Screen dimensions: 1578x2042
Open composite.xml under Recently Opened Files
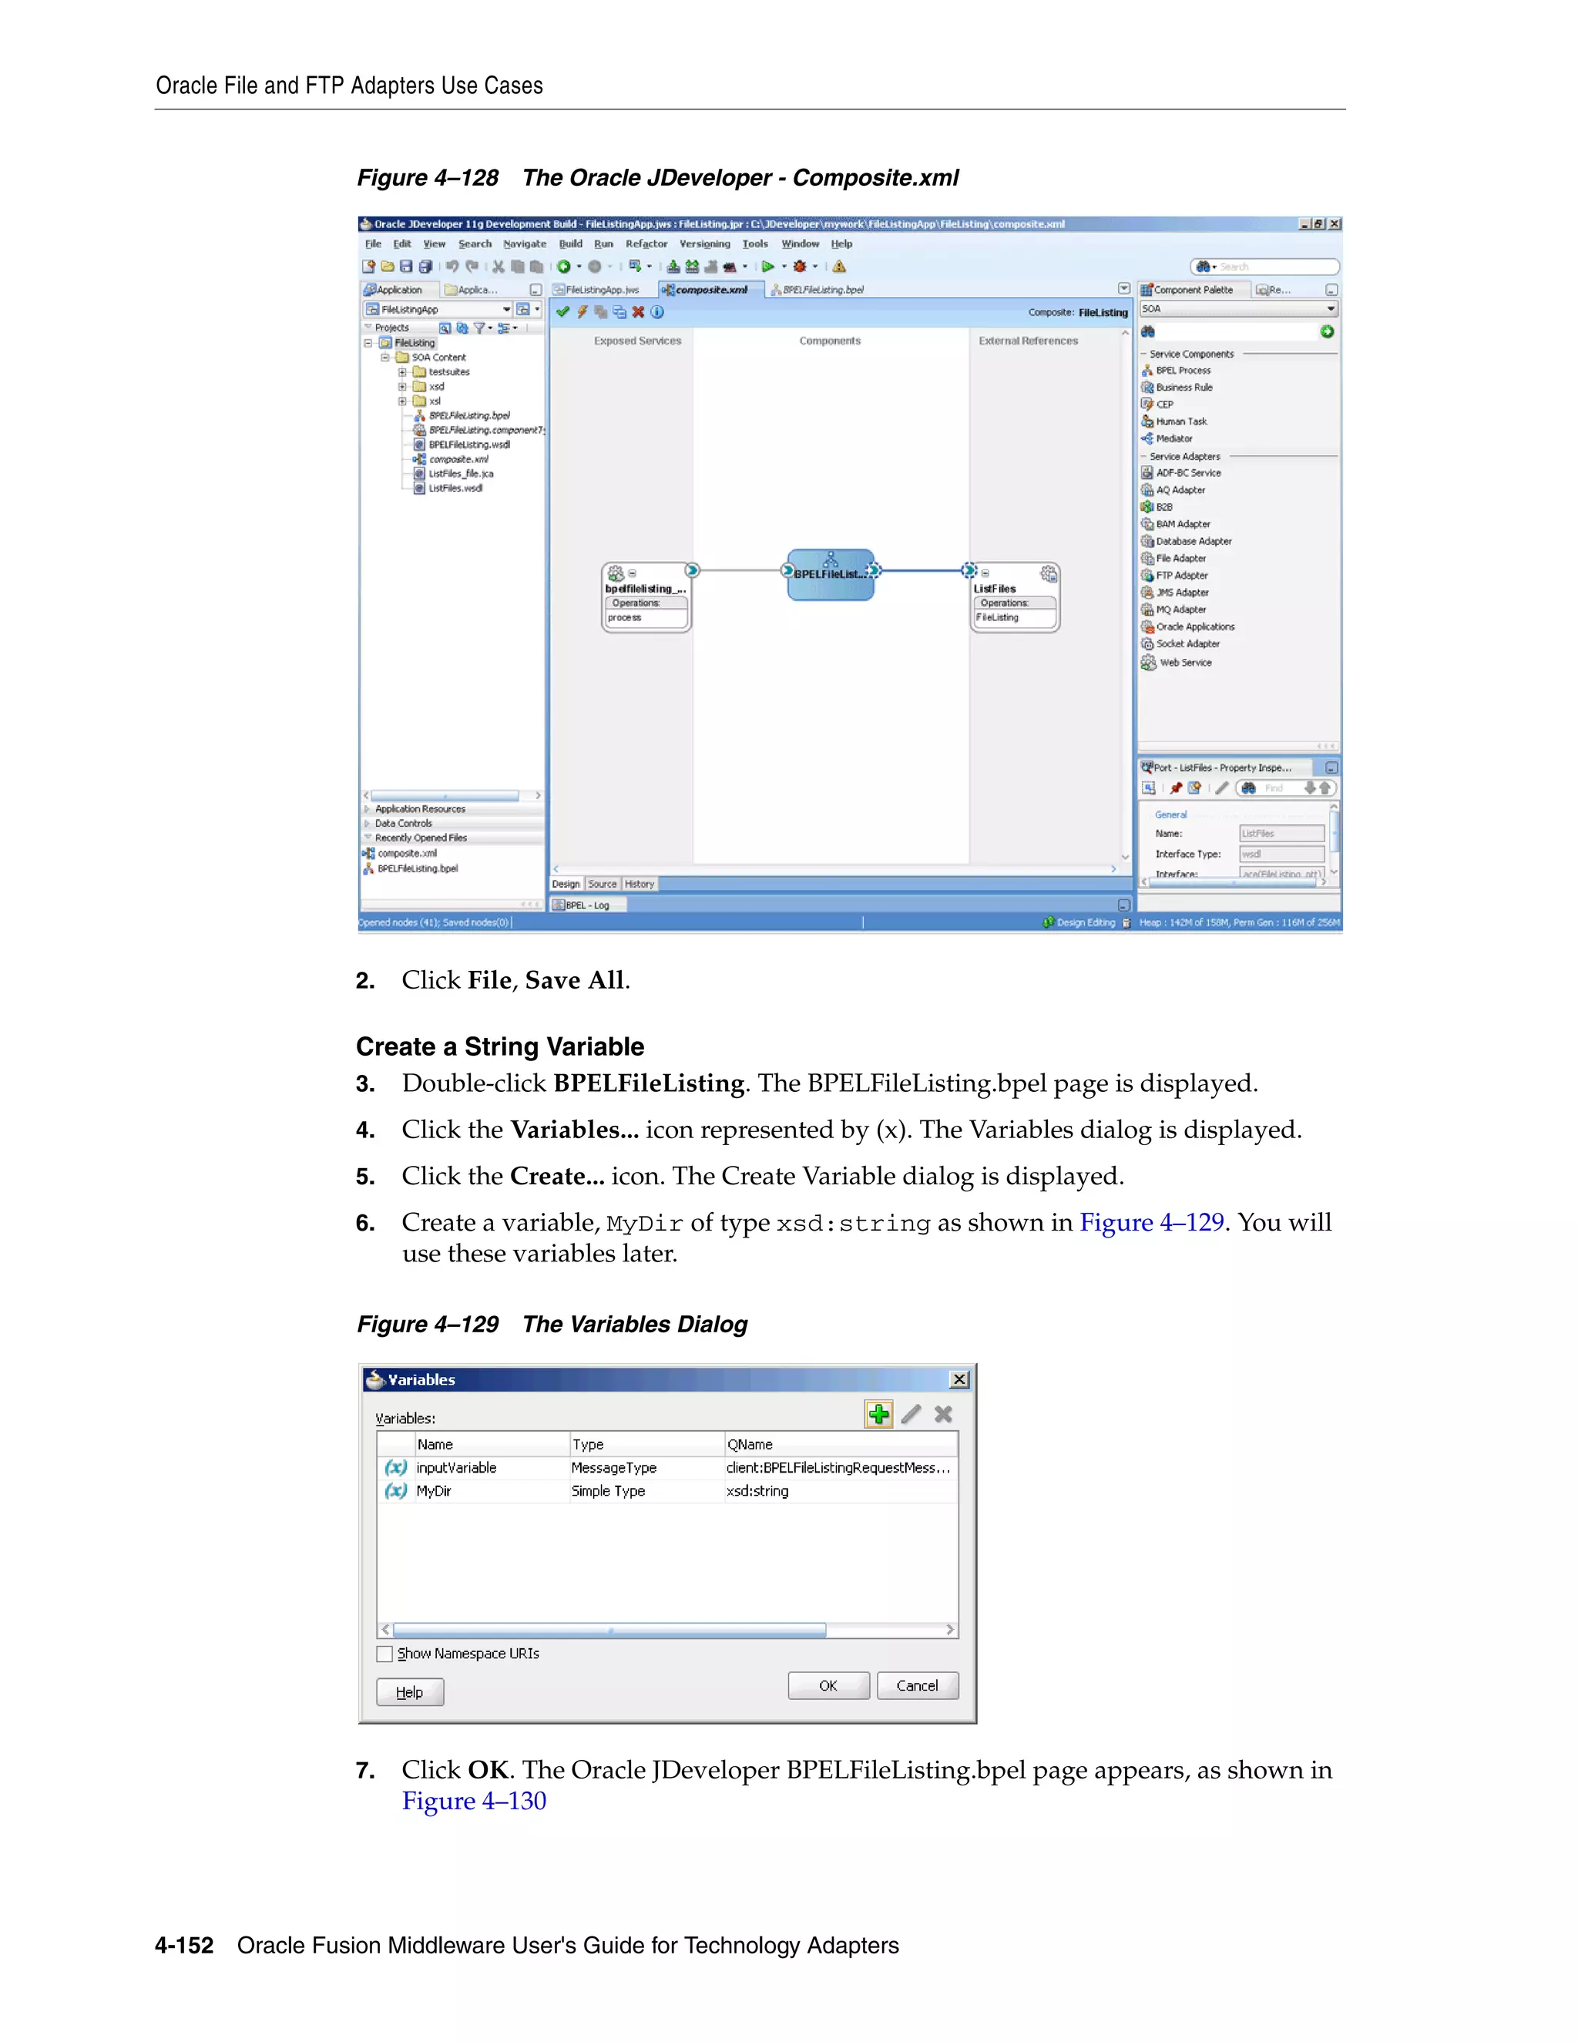(x=399, y=854)
